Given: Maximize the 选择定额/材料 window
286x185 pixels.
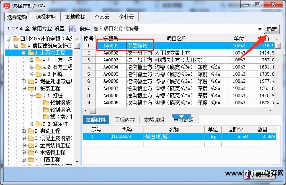Looking at the screenshot, I should coord(257,4).
